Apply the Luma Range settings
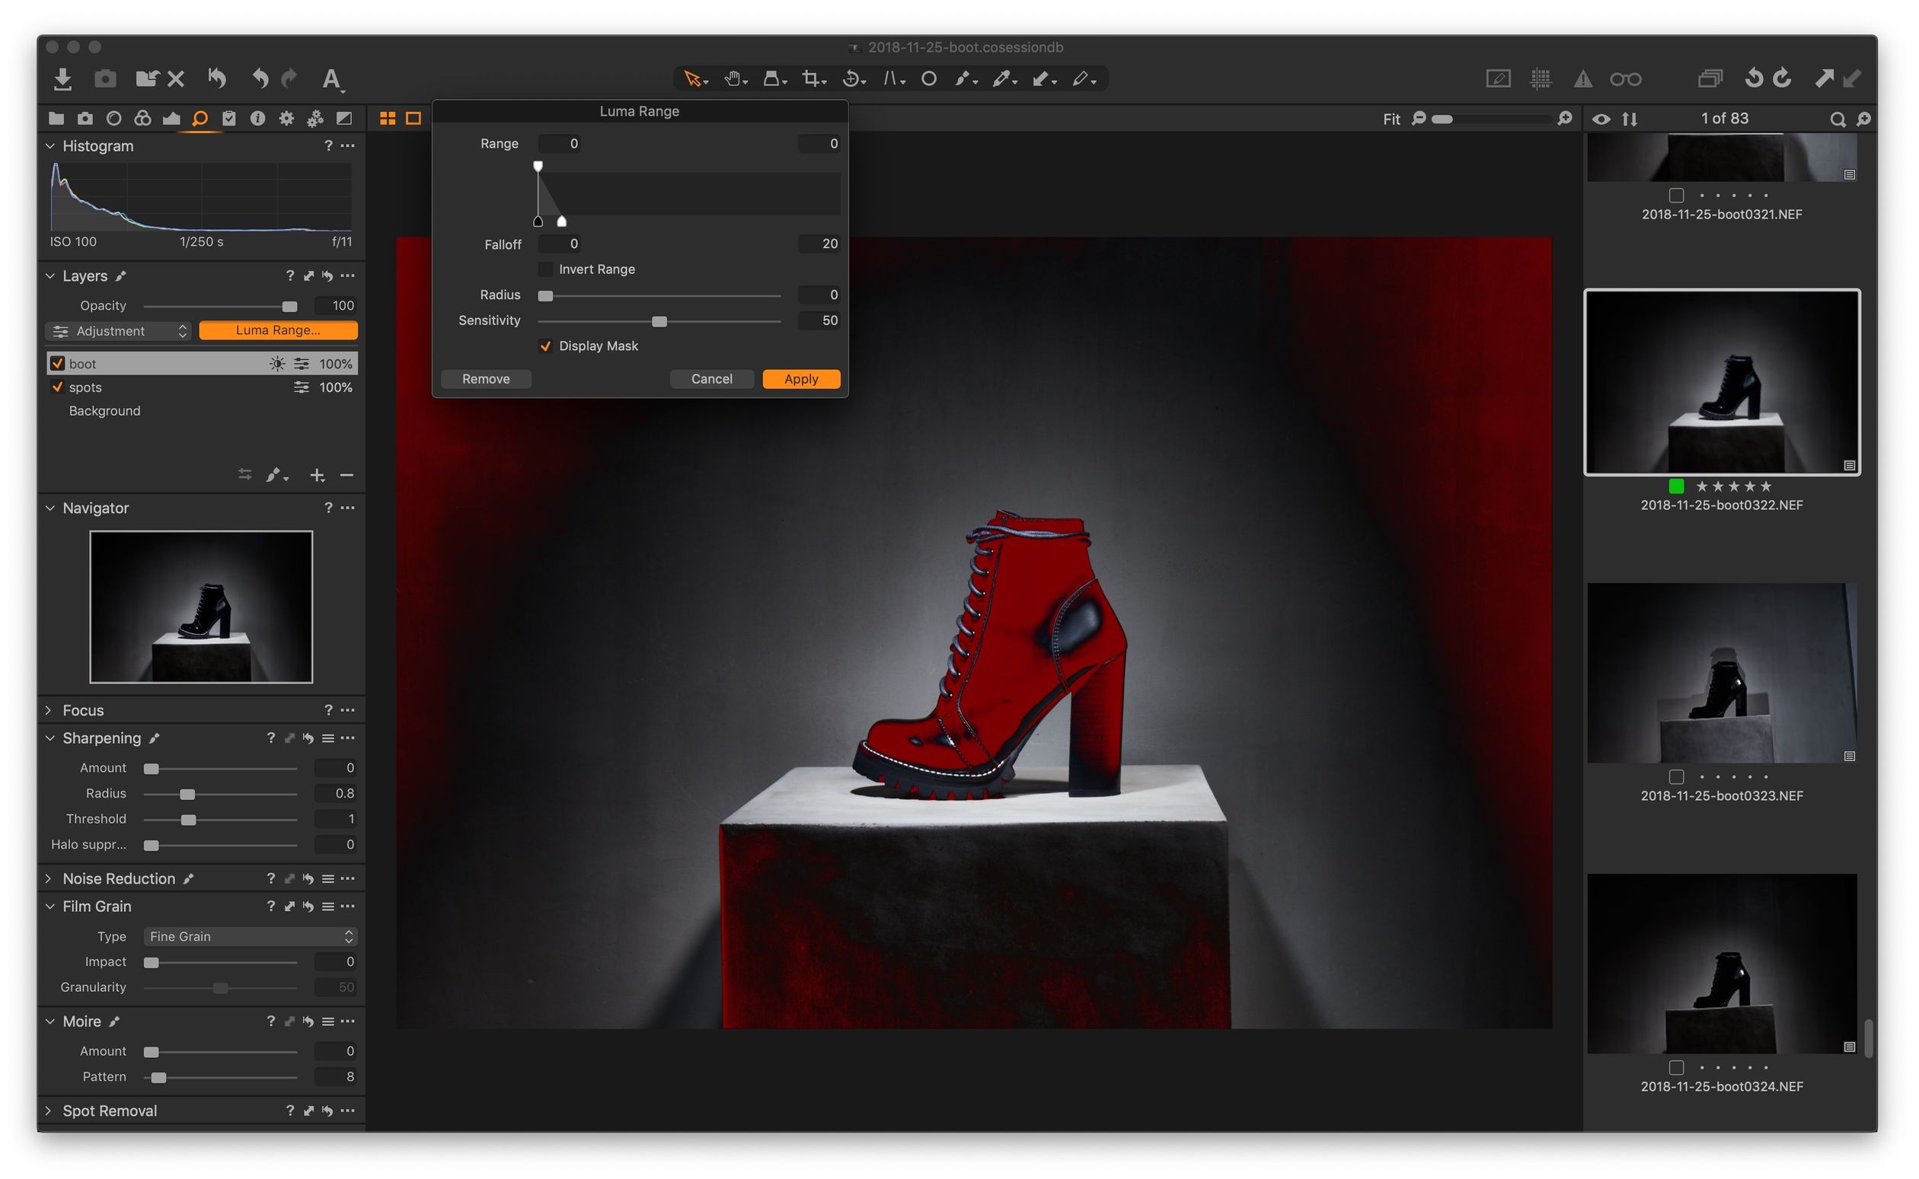 (800, 379)
